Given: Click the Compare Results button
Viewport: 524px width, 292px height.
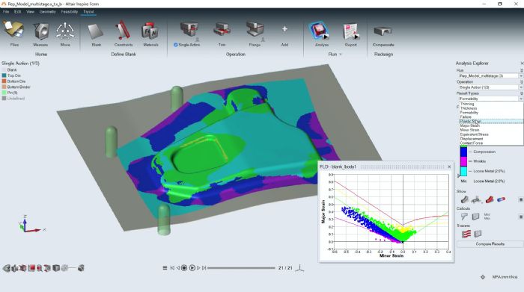Looking at the screenshot, I should point(490,244).
